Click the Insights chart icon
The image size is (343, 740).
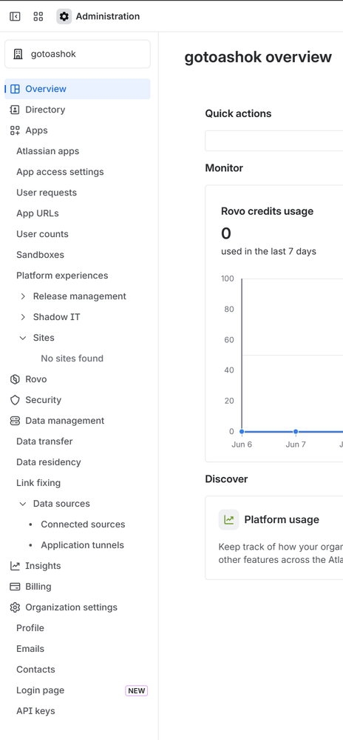pyautogui.click(x=15, y=565)
